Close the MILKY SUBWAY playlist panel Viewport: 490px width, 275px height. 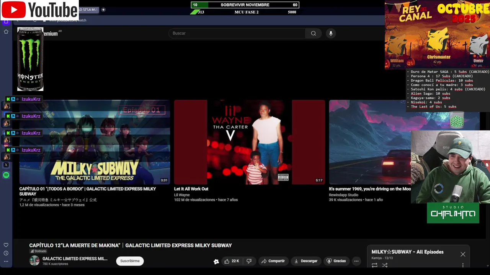463,254
